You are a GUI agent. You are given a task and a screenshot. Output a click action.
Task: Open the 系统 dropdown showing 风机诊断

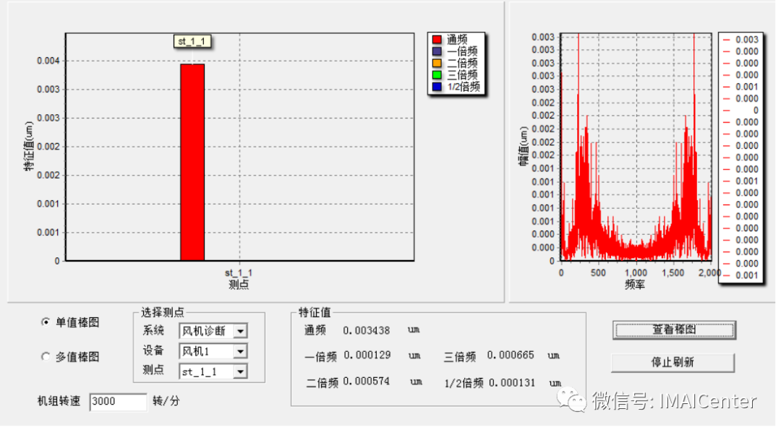(240, 331)
